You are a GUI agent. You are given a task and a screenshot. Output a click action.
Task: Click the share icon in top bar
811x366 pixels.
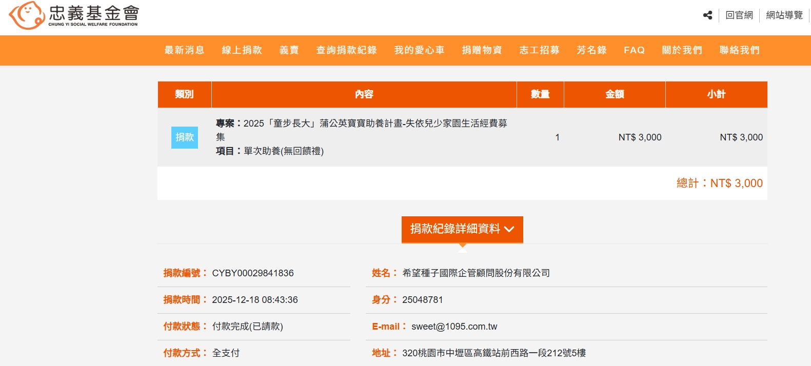coord(707,15)
